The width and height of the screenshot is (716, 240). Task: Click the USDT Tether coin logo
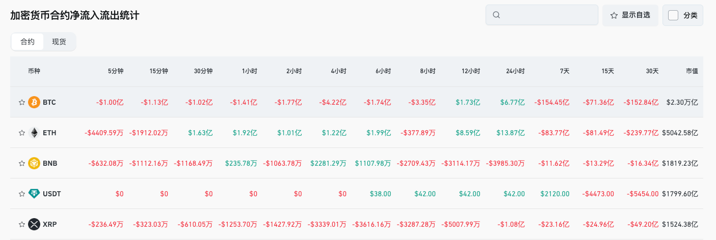34,194
